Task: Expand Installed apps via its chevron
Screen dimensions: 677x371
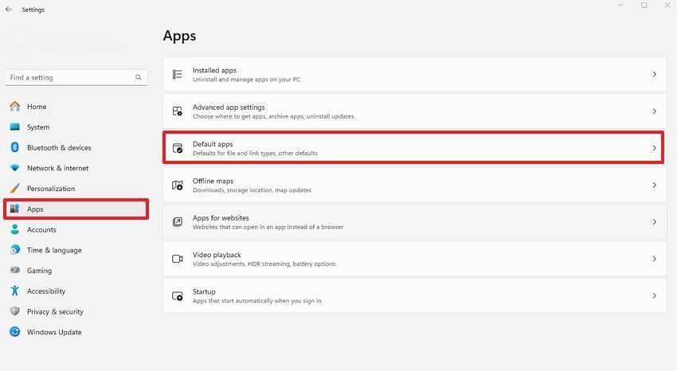Action: tap(655, 74)
